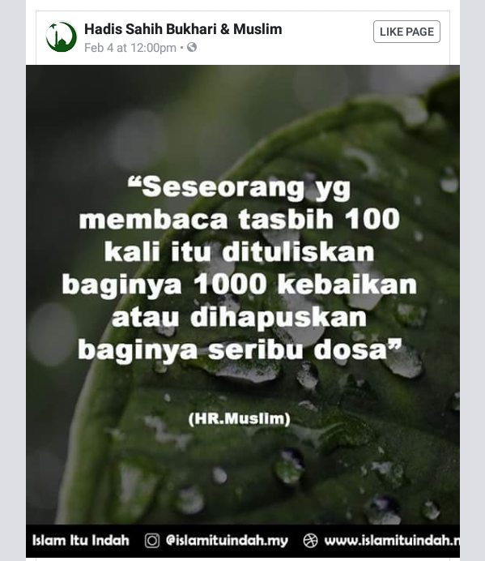Click the opening quotation mark before Seseorang
Screen dimensions: 485x561
coord(135,183)
